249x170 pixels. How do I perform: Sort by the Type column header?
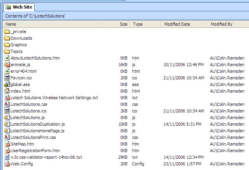click(x=145, y=24)
